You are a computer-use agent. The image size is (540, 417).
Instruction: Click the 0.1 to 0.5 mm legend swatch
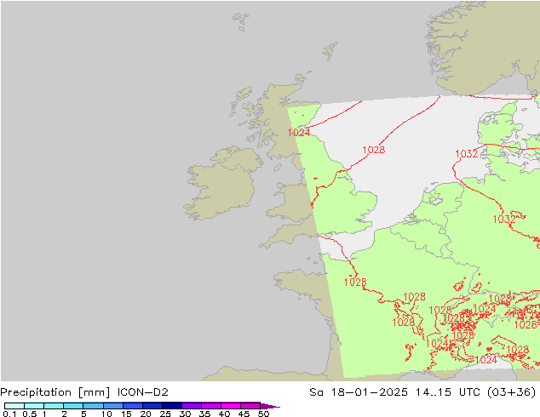tap(14, 406)
